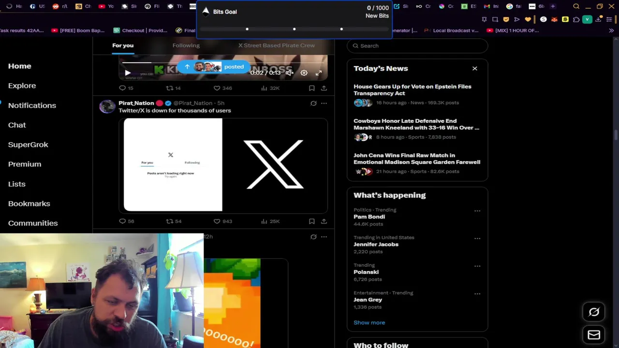Open the video settings gear
The height and width of the screenshot is (348, 619).
(304, 73)
